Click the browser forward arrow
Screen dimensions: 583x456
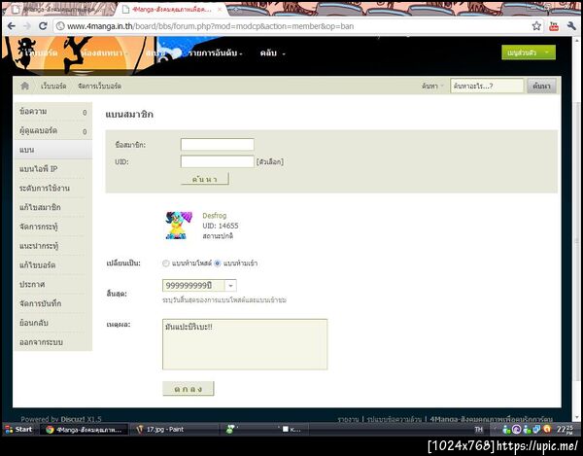27,26
